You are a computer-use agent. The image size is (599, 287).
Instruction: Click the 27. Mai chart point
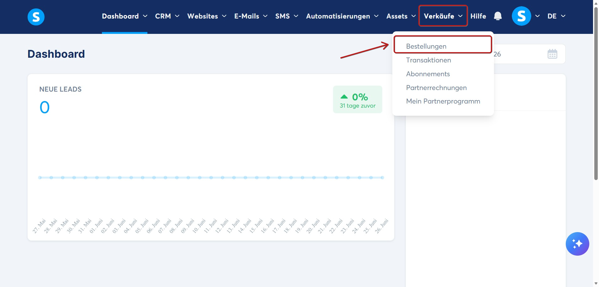tap(40, 178)
